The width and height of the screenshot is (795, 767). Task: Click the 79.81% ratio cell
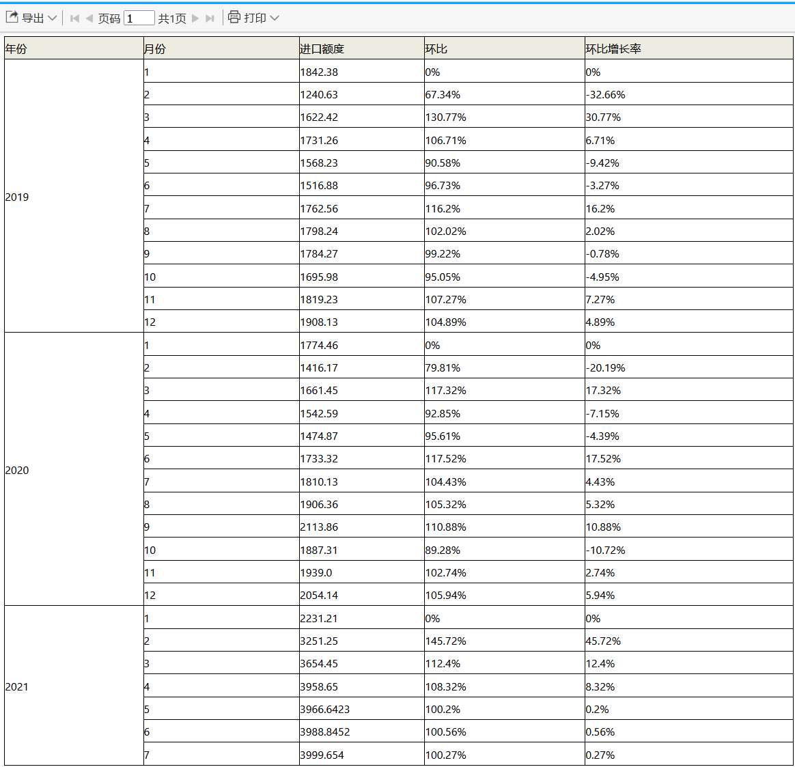pos(505,367)
